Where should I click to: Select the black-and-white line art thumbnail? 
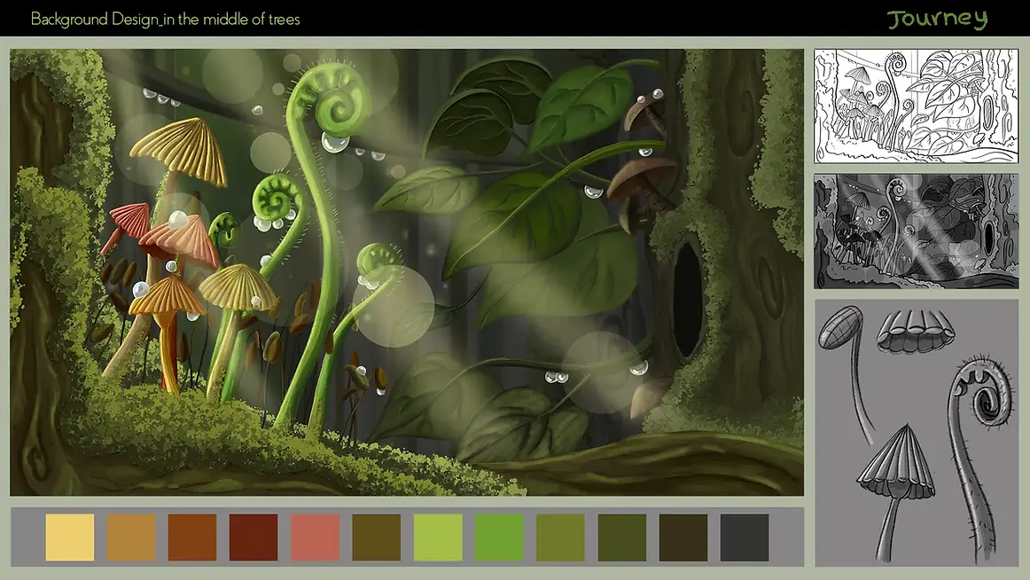click(917, 106)
